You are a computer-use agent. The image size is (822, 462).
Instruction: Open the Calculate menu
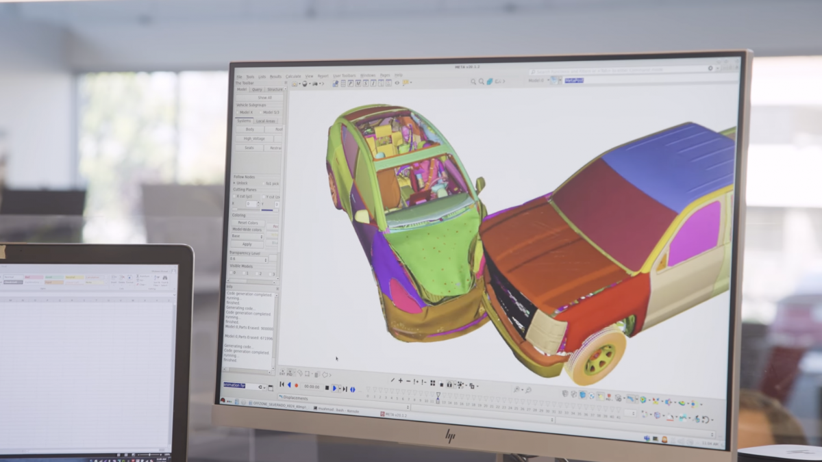pos(293,77)
